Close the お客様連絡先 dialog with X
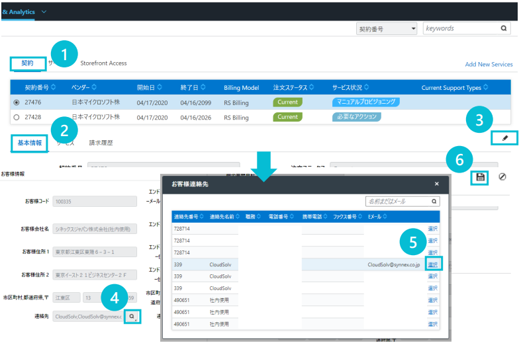 436,184
